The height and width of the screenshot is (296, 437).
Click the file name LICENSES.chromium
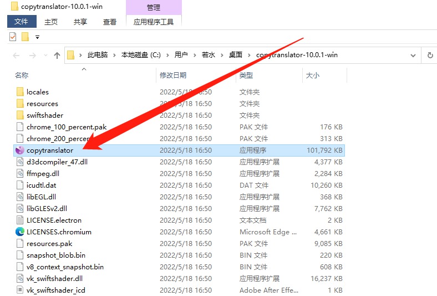59,232
